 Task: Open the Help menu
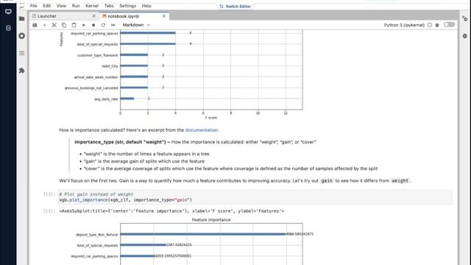click(x=146, y=6)
